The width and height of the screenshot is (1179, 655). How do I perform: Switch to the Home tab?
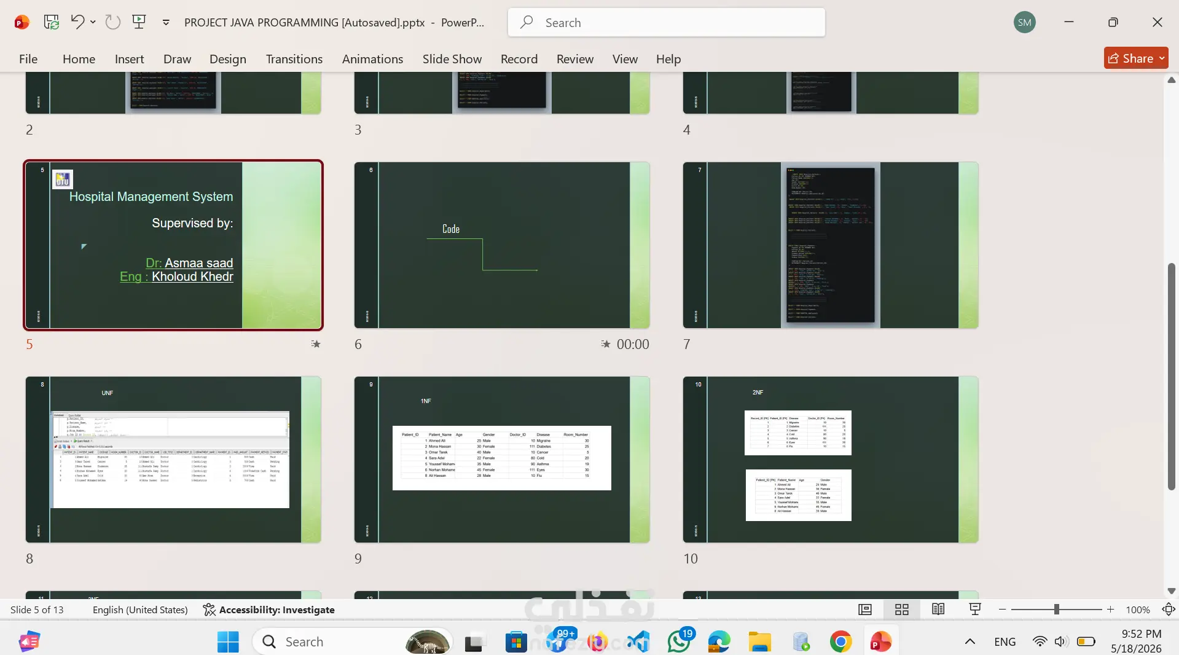79,59
